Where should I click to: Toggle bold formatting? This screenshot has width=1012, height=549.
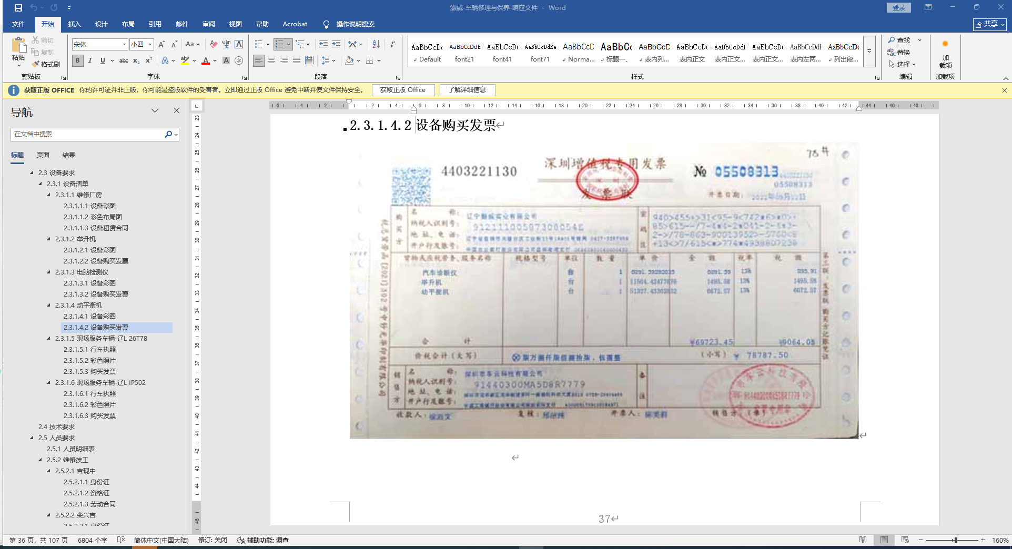[78, 60]
